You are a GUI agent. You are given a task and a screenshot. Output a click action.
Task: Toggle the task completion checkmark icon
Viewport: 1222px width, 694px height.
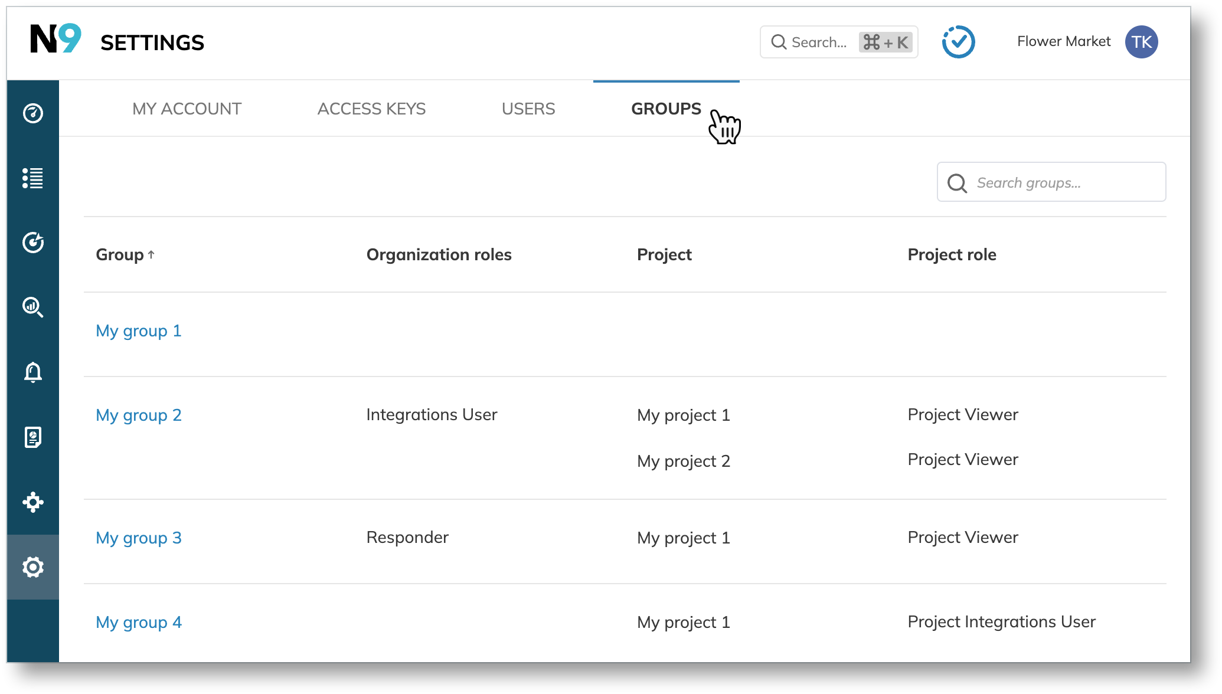[x=957, y=41]
